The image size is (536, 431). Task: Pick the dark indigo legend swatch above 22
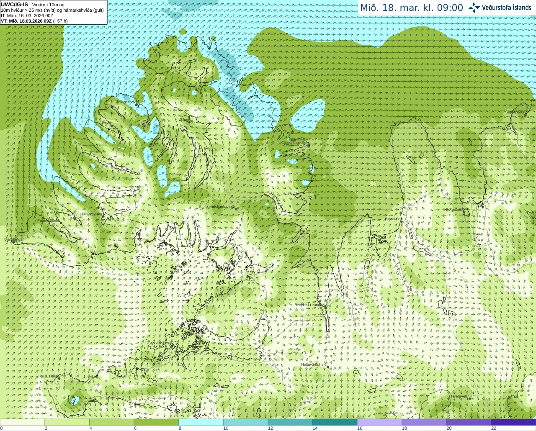click(x=514, y=422)
